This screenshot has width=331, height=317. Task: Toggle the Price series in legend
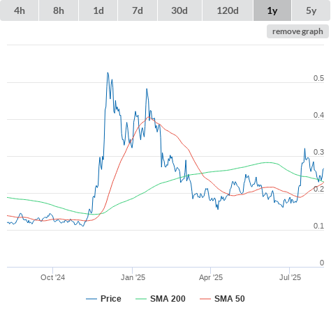(103, 299)
